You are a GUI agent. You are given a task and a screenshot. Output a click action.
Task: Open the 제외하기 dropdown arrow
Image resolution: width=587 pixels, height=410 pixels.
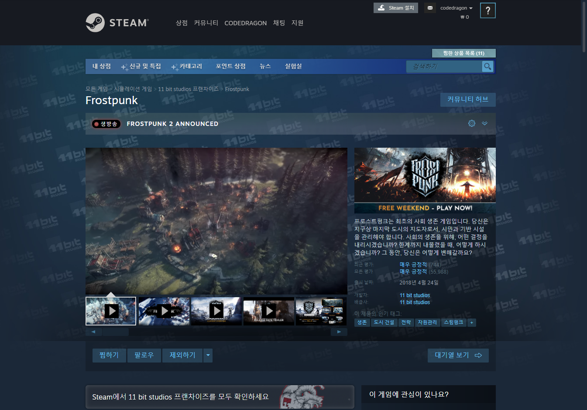point(208,355)
